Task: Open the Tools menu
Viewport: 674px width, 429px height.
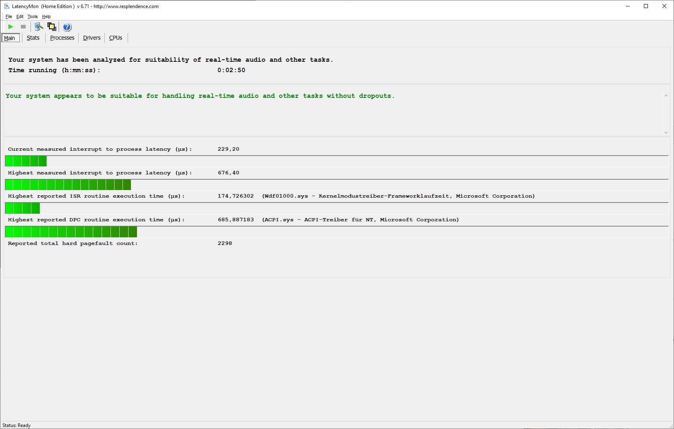Action: (33, 16)
